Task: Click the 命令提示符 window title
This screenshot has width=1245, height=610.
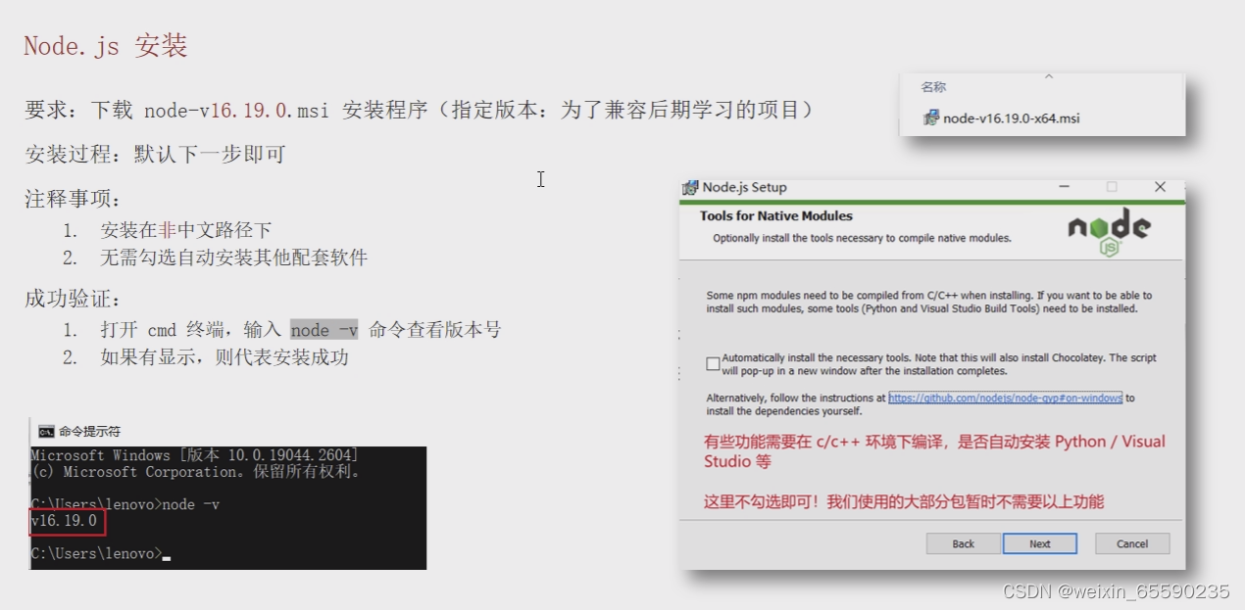Action: point(89,431)
